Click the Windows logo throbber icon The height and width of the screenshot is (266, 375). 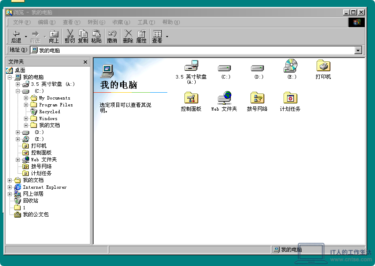click(x=357, y=22)
